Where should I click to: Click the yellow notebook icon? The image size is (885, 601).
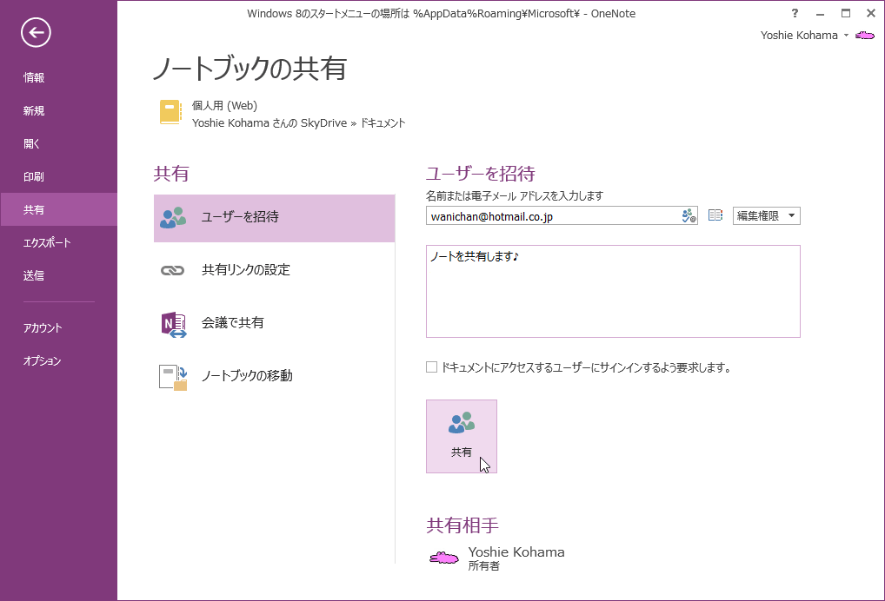coord(170,112)
